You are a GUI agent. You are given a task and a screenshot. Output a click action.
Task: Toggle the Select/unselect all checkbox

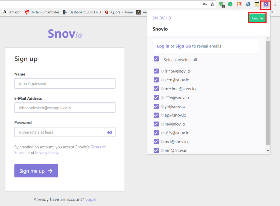click(x=156, y=59)
